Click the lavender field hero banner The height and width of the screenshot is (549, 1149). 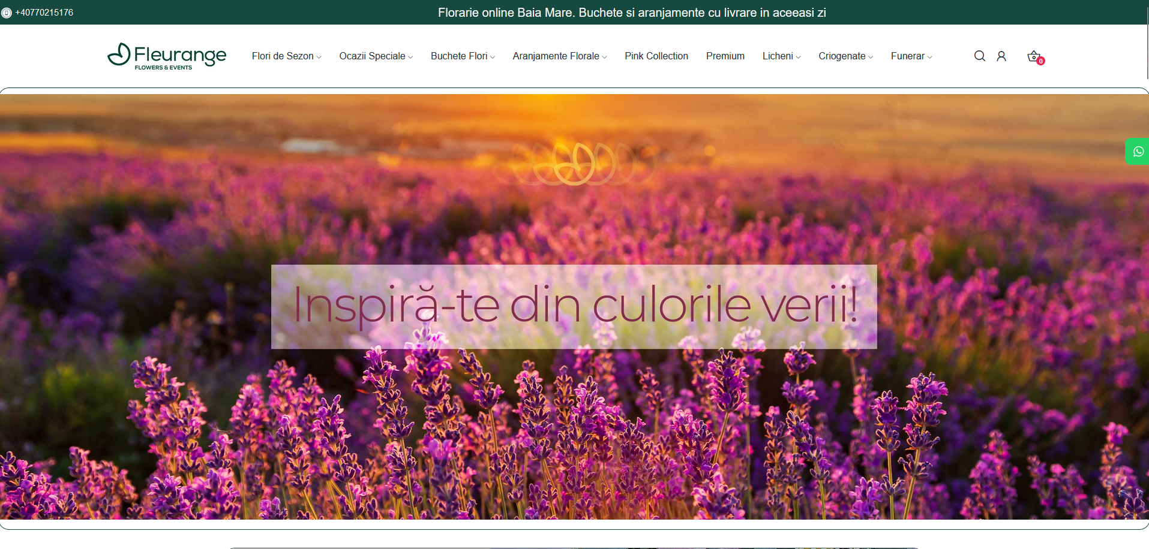[574, 306]
